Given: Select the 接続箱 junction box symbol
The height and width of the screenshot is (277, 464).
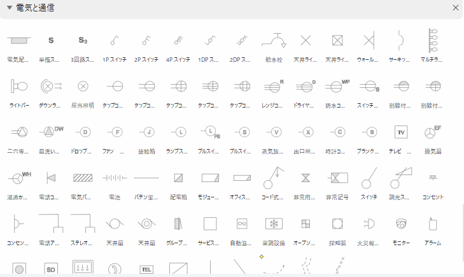Looking at the screenshot, I should (146, 132).
